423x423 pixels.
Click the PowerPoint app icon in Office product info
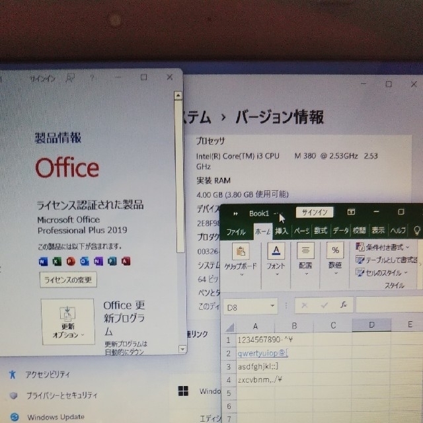[71, 261]
